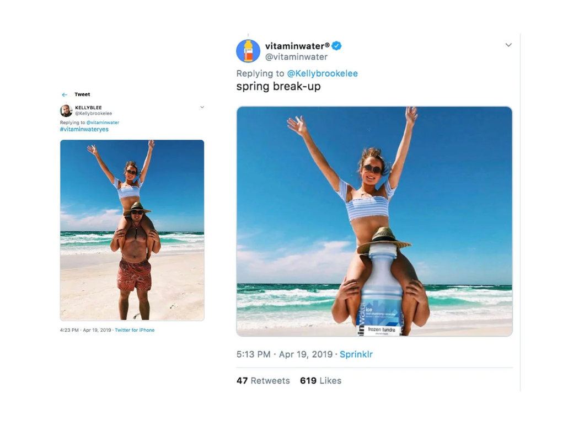This screenshot has height=425, width=568.
Task: View the 619 Likes list
Action: coord(320,381)
